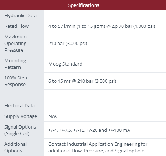The width and height of the screenshot is (166, 156).
Task: Click the Maximum Operating Pressure label
Action: tap(15, 43)
